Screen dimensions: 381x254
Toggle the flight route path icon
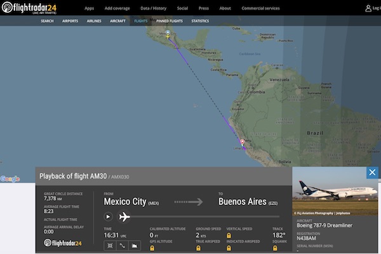pos(122,246)
